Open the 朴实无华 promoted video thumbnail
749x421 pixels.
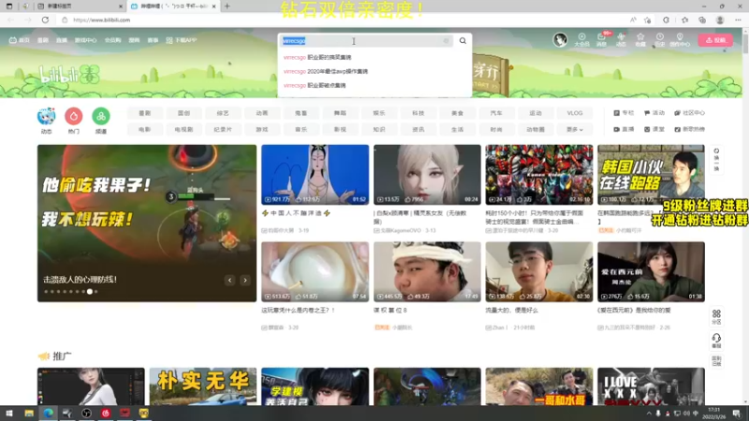click(x=202, y=386)
